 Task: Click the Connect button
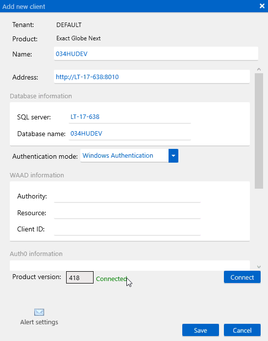[242, 277]
